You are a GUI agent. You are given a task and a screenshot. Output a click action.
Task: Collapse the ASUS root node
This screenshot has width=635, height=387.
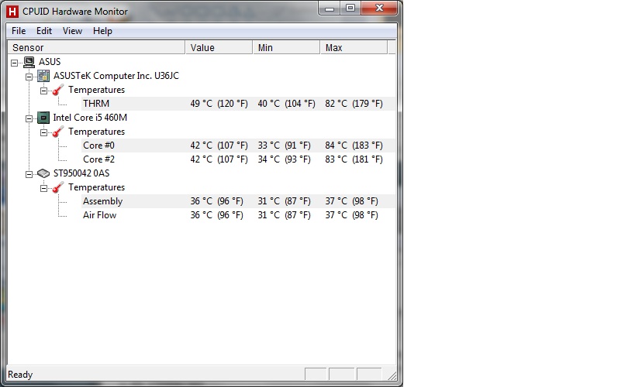pos(14,63)
